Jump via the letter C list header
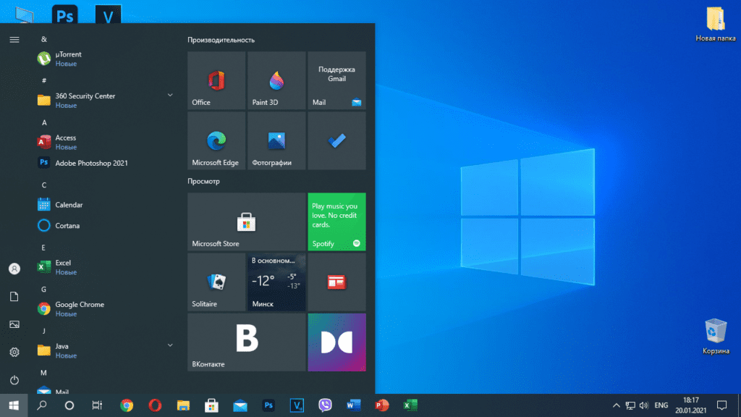 (44, 185)
